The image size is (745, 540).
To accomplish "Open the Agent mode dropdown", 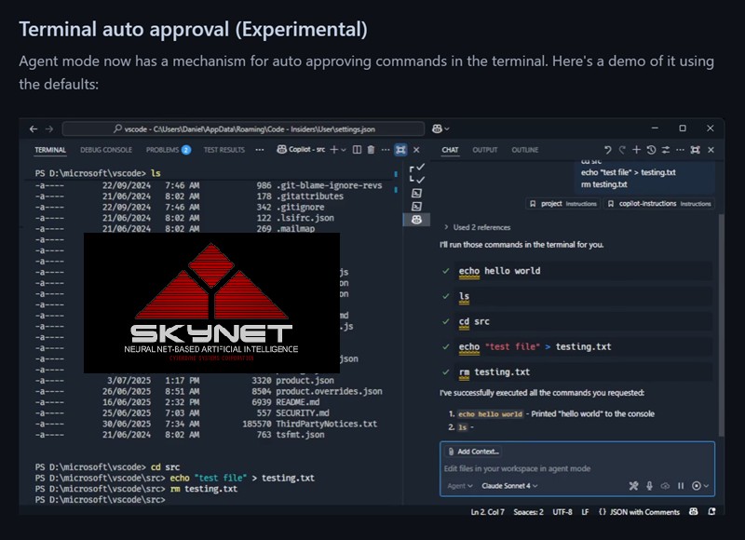I will pyautogui.click(x=459, y=485).
